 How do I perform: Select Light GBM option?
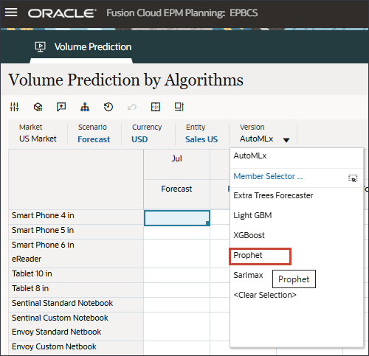pos(252,215)
